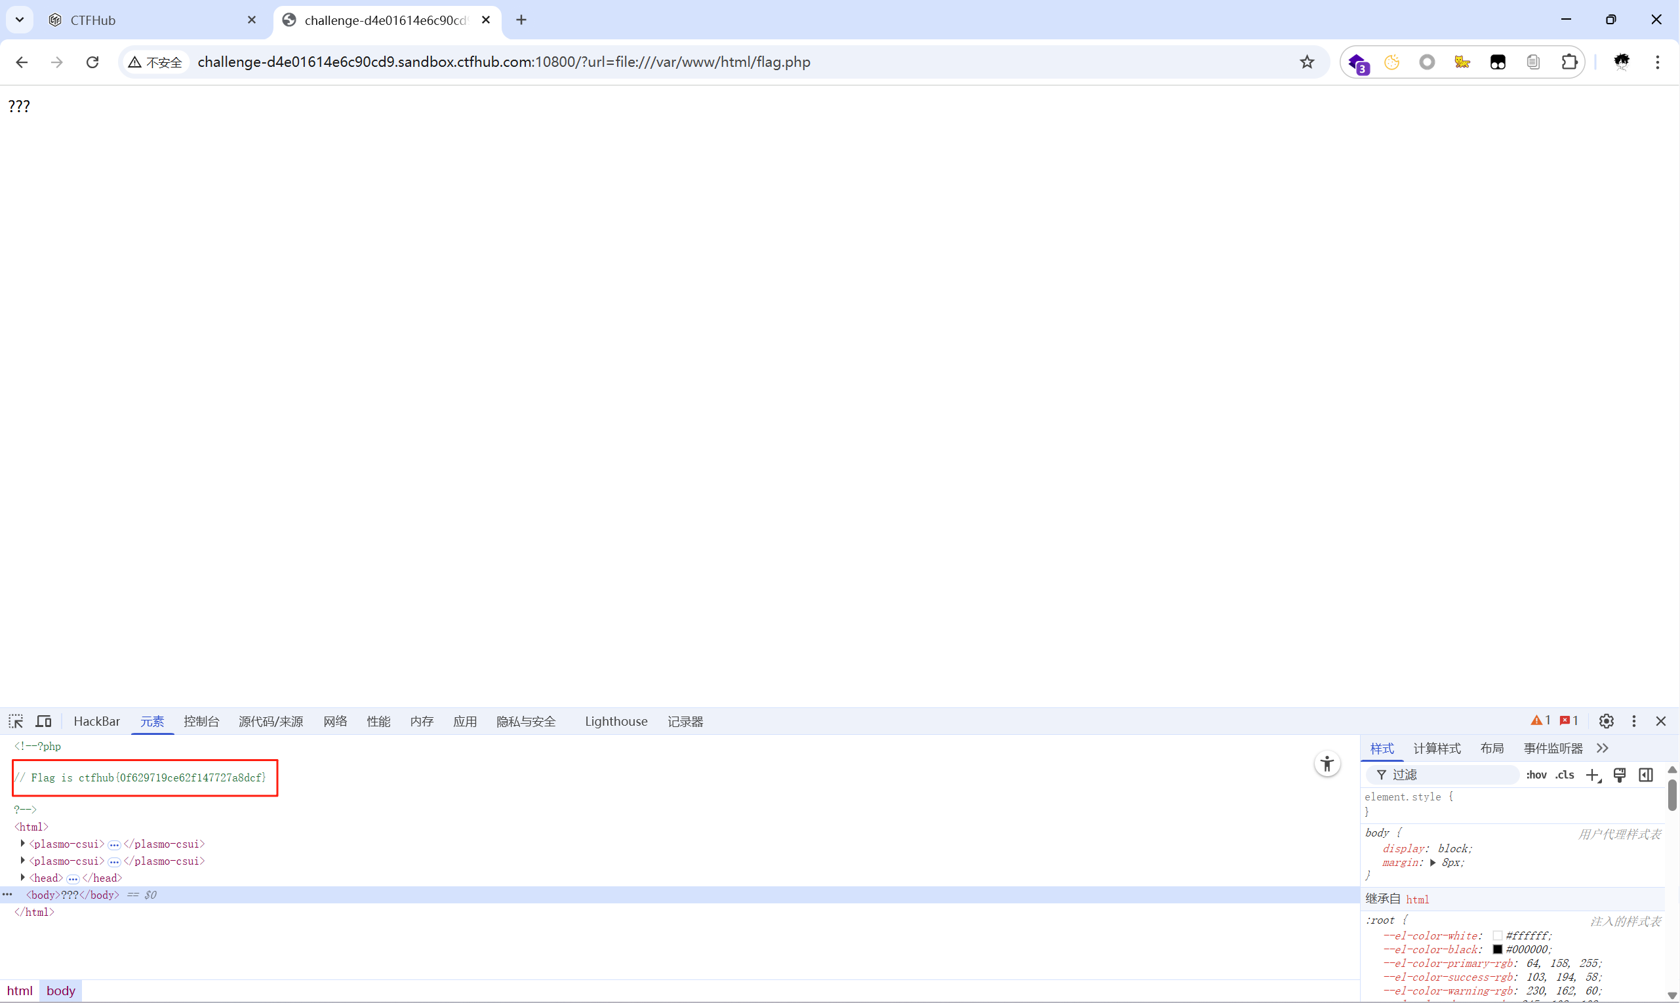Click the body breadcrumb at bottom
The image size is (1680, 1003).
pos(61,991)
